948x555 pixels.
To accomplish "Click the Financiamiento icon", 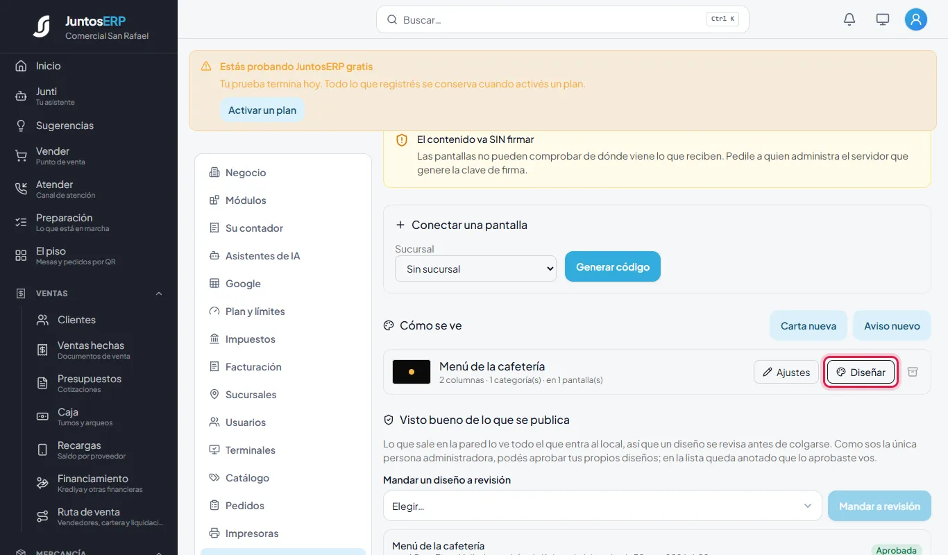I will tap(42, 484).
